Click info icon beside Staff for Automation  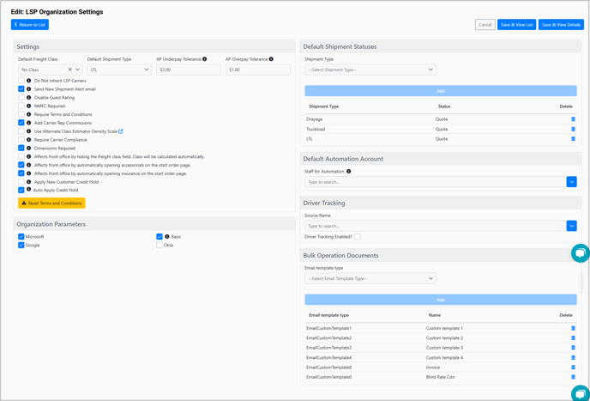pos(349,172)
